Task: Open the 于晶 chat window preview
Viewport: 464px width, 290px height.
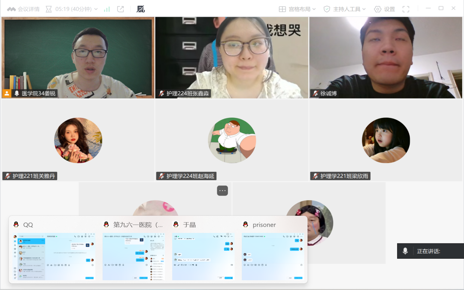Action: pos(203,256)
